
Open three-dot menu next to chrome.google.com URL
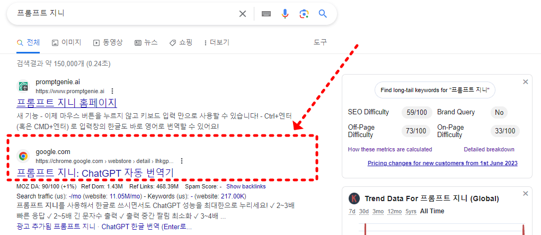point(182,161)
